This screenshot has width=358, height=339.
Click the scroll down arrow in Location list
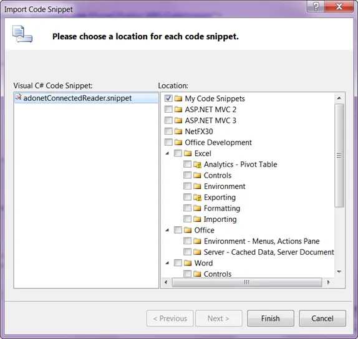tap(339, 272)
